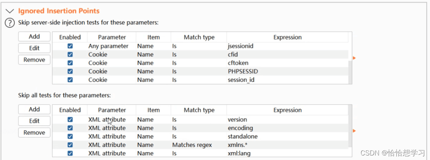Click Remove in the skip all tests section

pos(34,133)
